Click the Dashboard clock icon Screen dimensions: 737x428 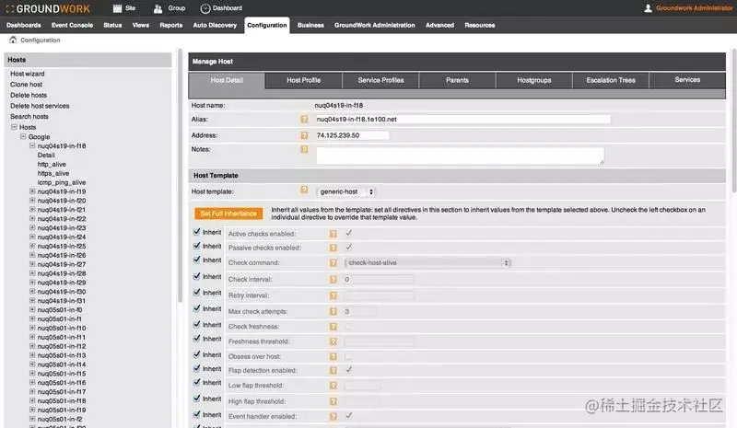(205, 8)
